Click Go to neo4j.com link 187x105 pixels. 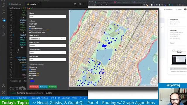168,9
